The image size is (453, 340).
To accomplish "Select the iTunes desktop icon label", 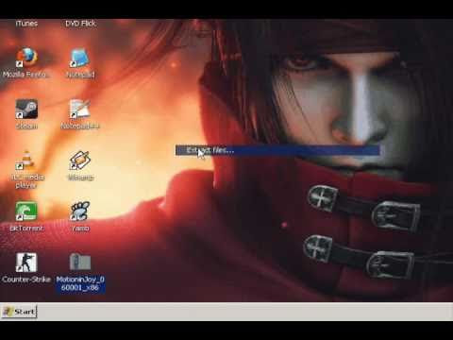I will [x=26, y=24].
